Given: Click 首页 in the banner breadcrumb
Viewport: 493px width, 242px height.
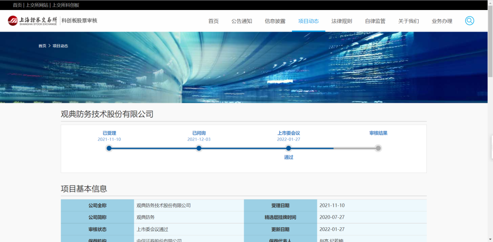Looking at the screenshot, I should pos(42,46).
